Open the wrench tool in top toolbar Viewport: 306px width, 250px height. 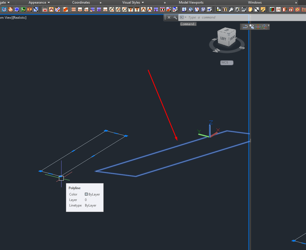point(231,9)
